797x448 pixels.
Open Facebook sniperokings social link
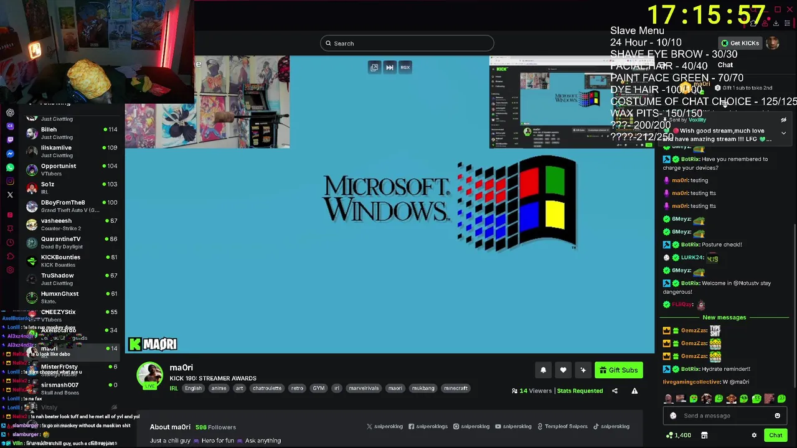click(x=428, y=426)
